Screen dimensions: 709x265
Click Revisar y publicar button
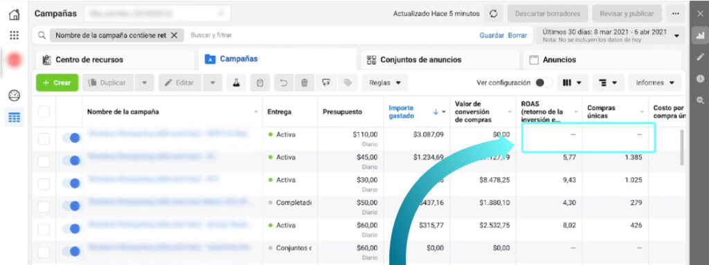pos(627,14)
